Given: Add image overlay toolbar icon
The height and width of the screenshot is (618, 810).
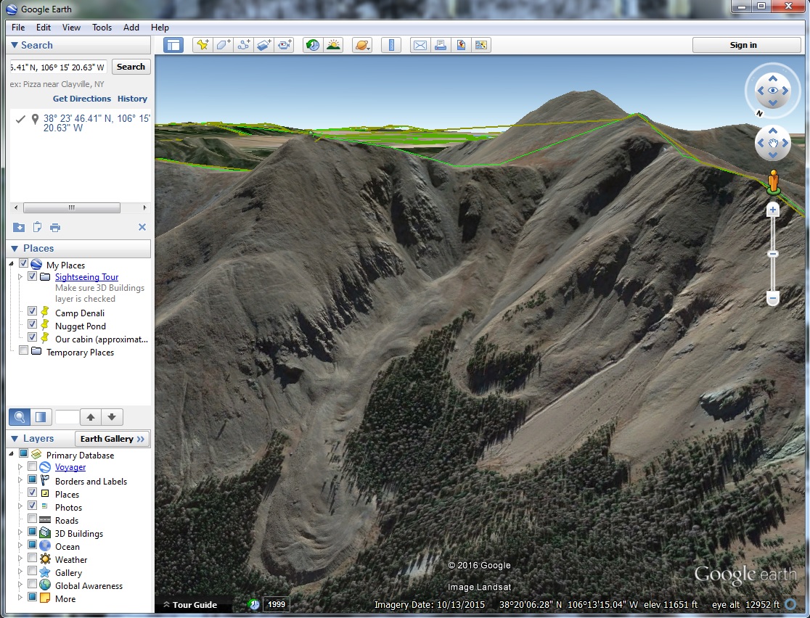Looking at the screenshot, I should (x=264, y=45).
